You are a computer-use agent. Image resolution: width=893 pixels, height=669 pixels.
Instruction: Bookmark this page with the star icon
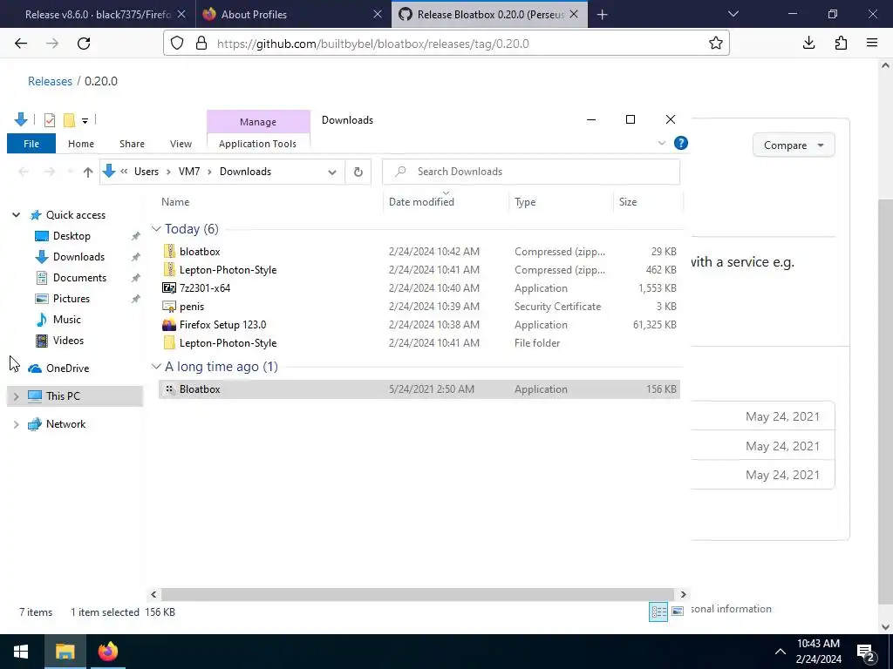(716, 44)
